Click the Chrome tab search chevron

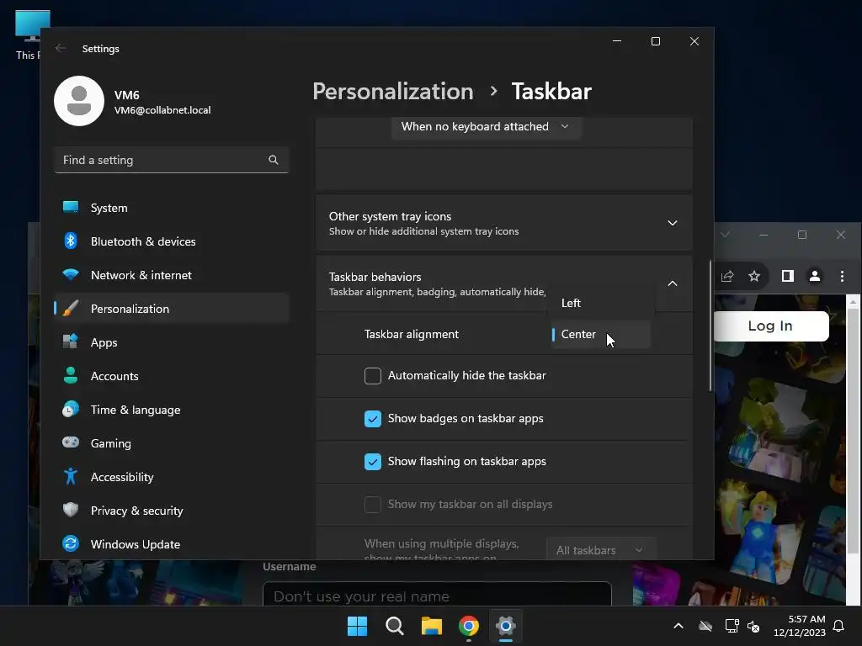[725, 235]
